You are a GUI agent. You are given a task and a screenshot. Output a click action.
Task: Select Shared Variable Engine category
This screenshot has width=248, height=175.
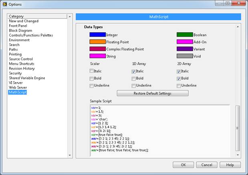(27, 78)
